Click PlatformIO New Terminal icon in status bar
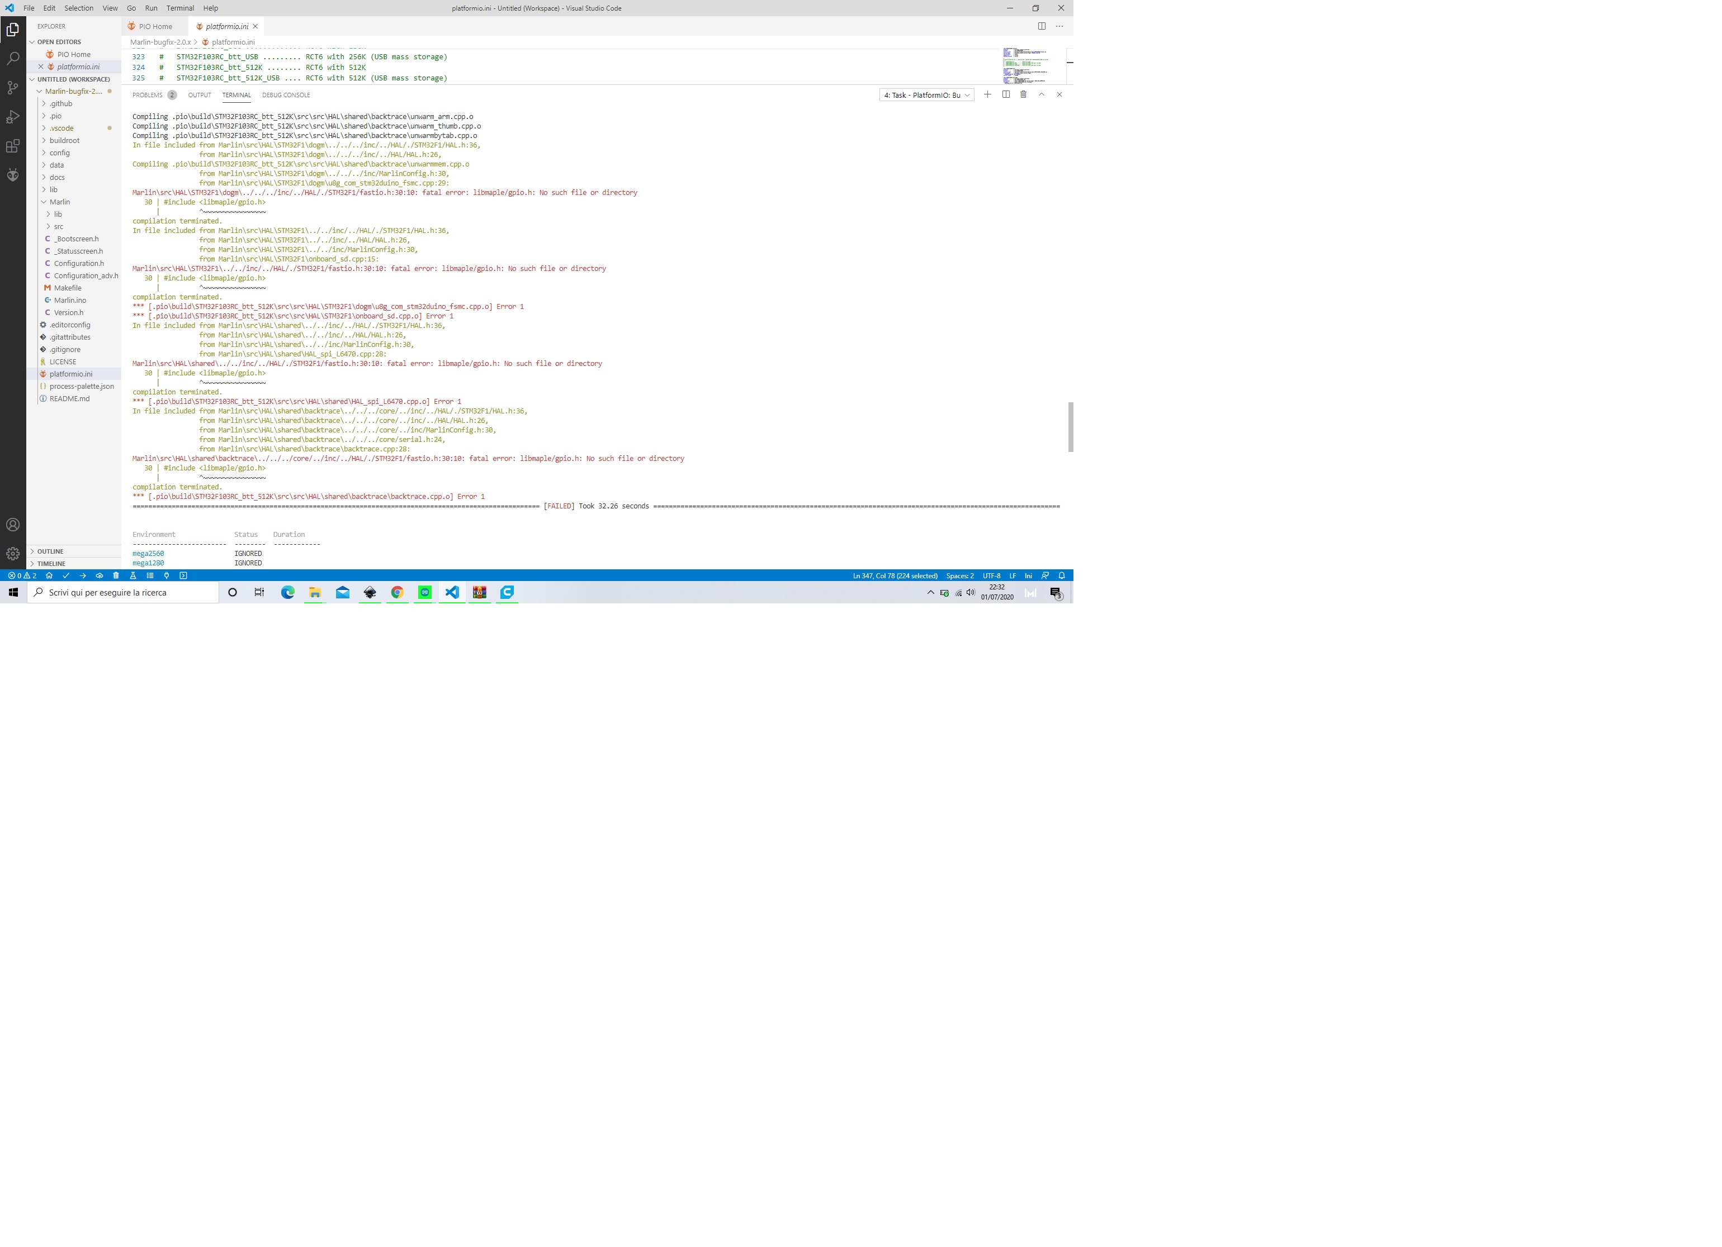This screenshot has width=1722, height=1247. point(183,575)
